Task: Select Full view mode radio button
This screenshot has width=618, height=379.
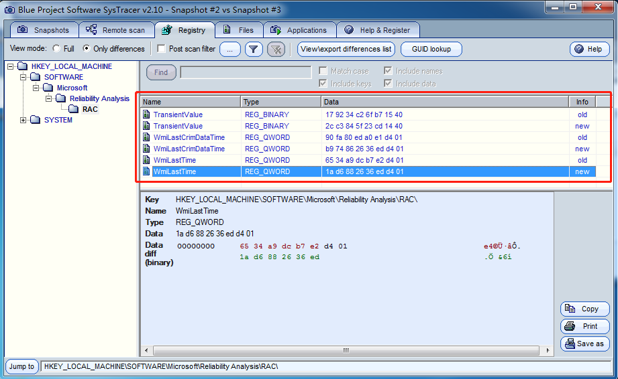Action: [56, 48]
